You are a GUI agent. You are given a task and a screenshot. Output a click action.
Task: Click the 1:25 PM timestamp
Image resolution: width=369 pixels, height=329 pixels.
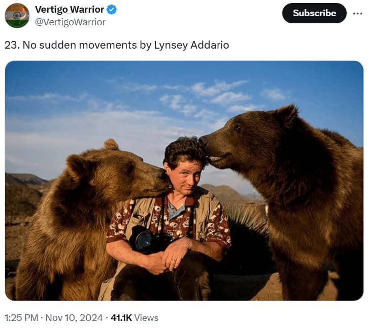tap(21, 318)
